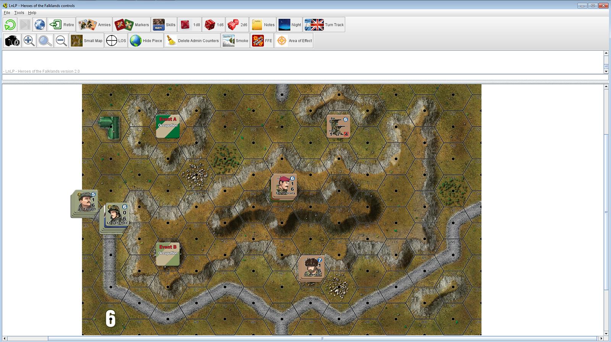611x342 pixels.
Task: Zoom in with the plus magnifier
Action: tap(29, 41)
